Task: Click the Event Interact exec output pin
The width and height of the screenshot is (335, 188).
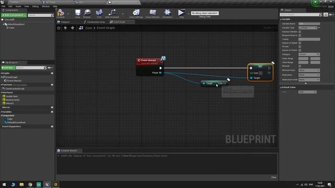Action: pos(161,68)
